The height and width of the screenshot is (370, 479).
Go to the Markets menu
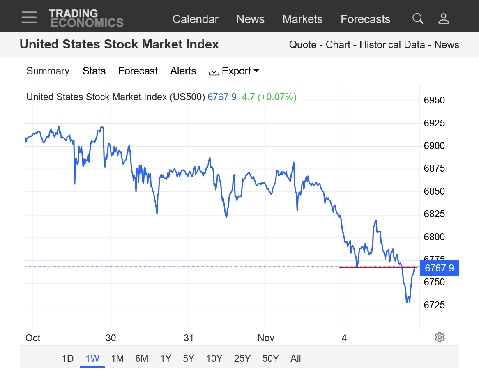pos(303,19)
